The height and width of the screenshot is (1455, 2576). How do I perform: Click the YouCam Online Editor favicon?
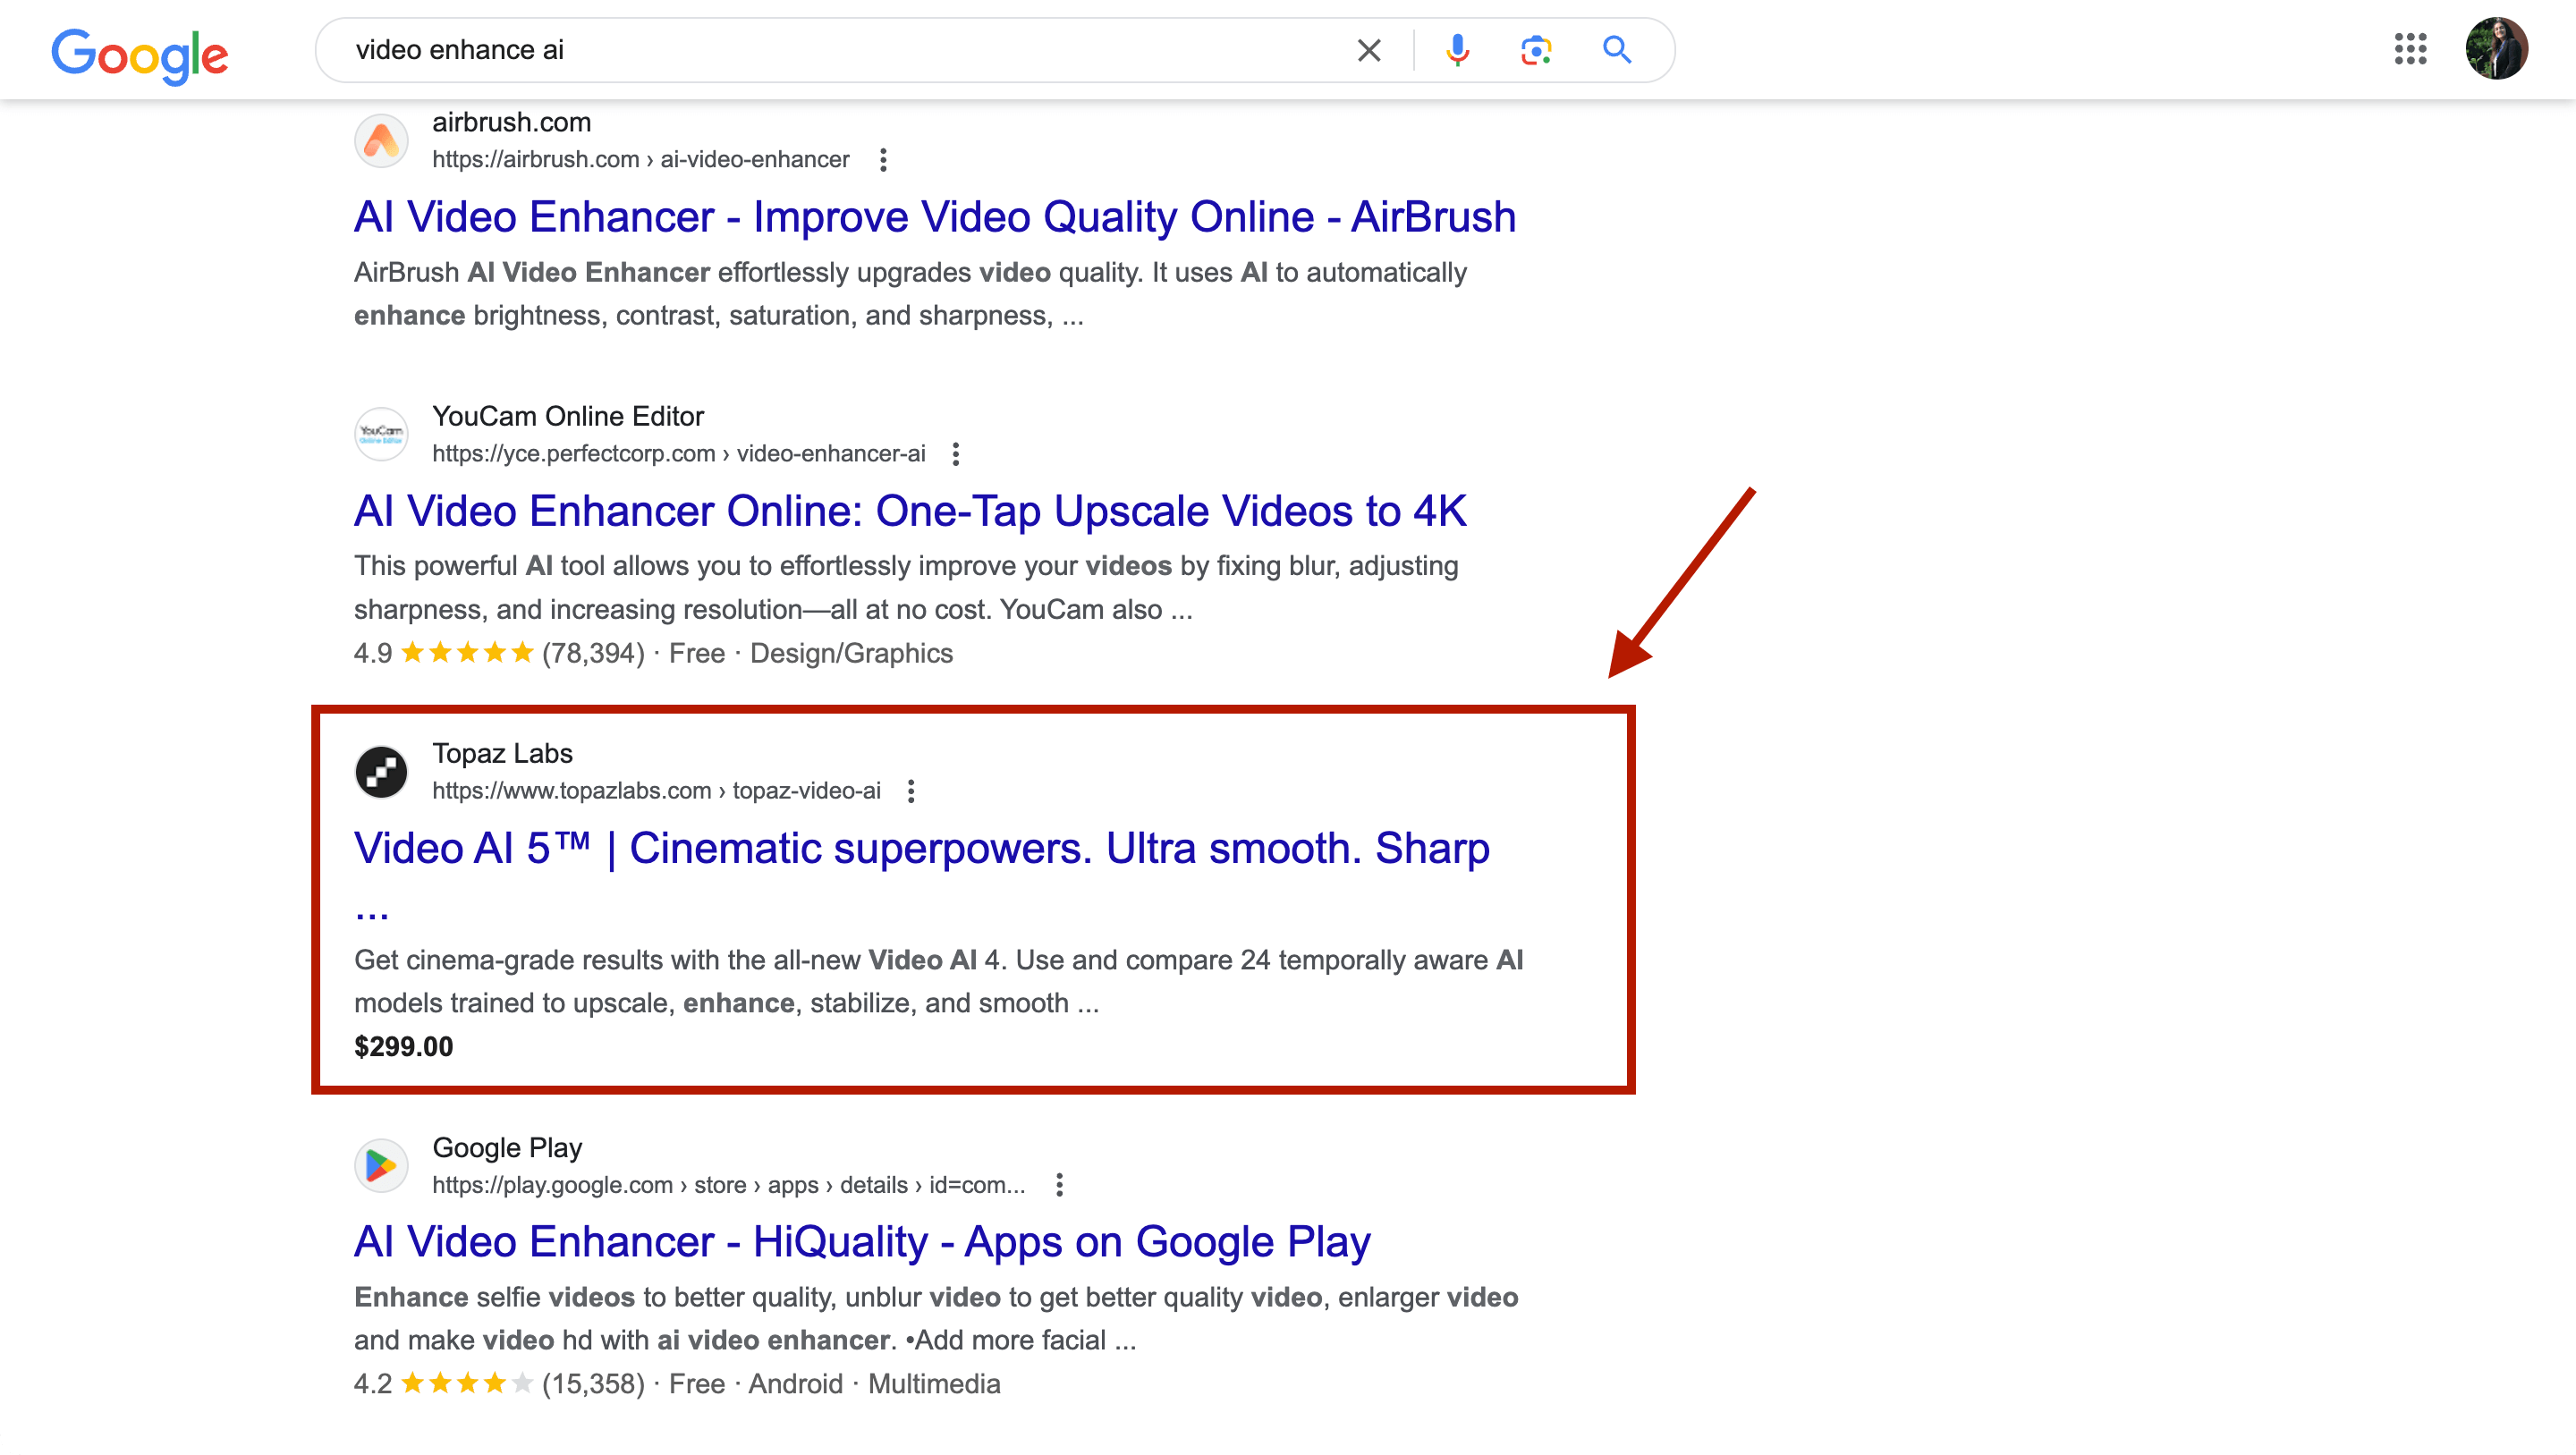point(381,433)
